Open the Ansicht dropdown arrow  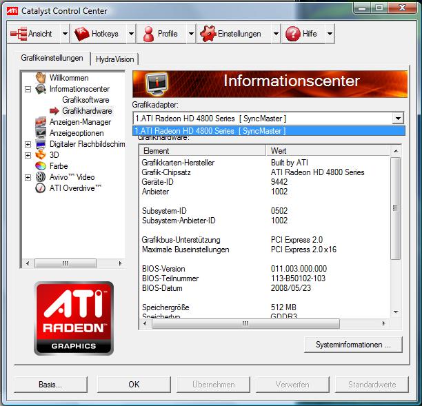[x=65, y=34]
